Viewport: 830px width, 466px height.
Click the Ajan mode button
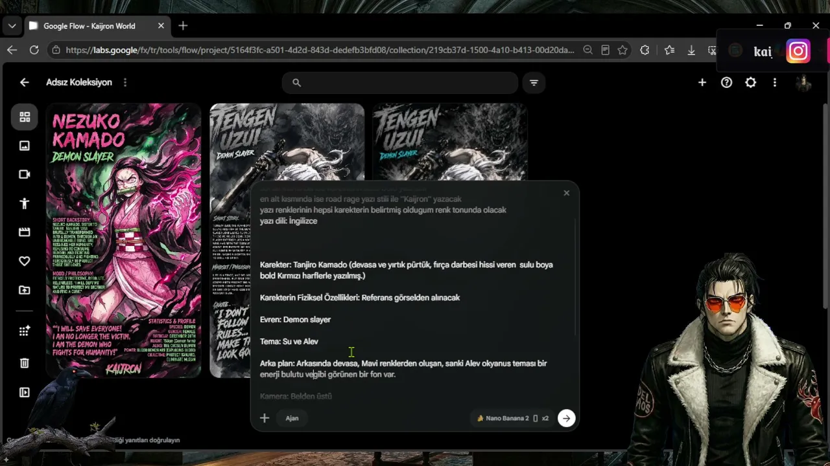pyautogui.click(x=292, y=418)
